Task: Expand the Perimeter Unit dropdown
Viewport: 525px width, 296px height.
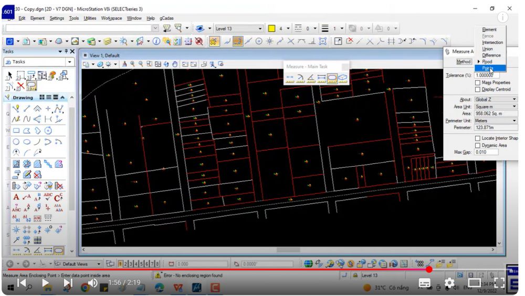Action: (495, 120)
